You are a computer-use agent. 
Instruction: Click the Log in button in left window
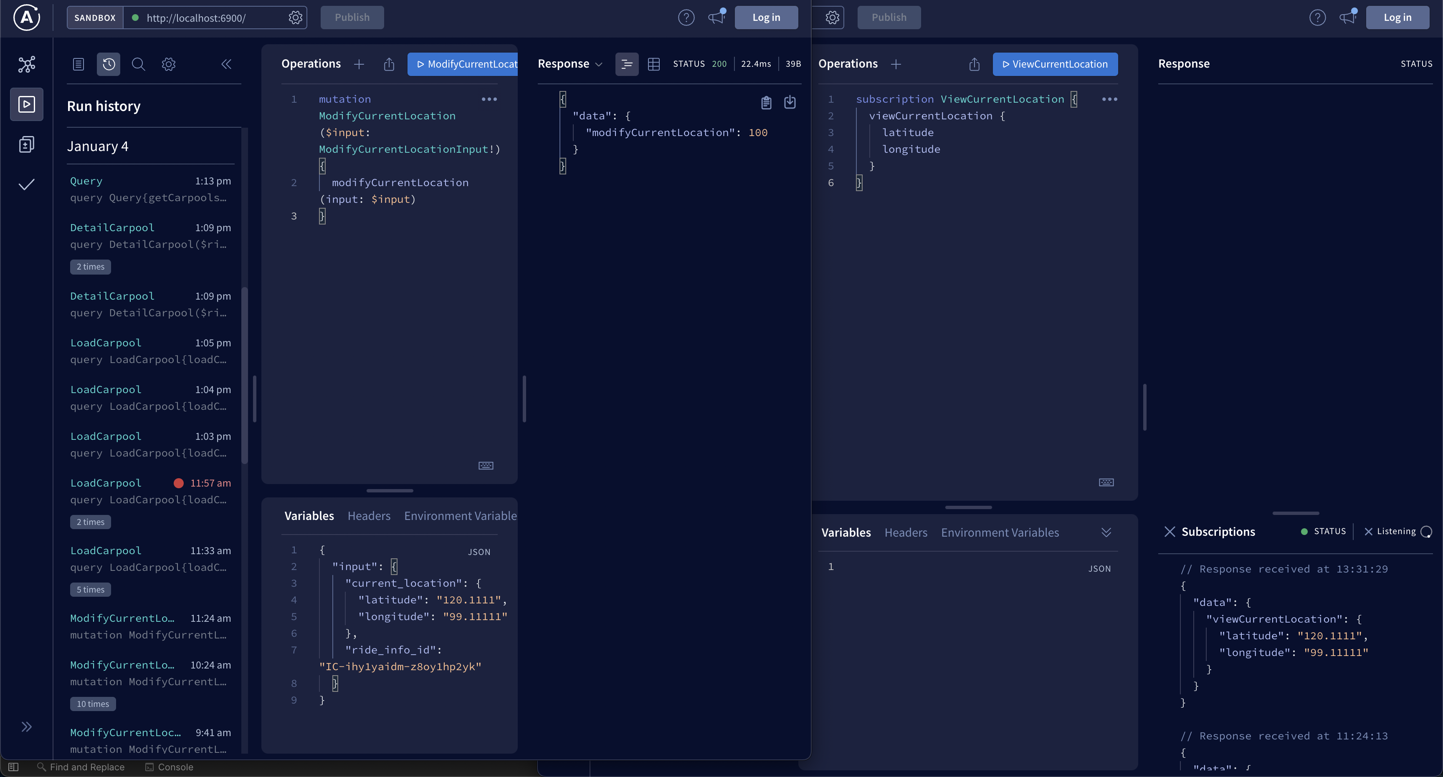[766, 18]
